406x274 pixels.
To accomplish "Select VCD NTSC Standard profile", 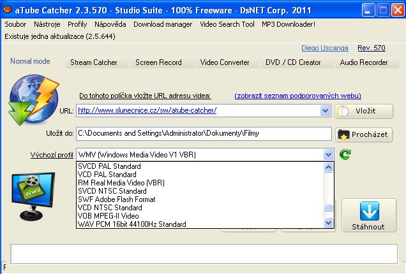I will click(x=200, y=208).
